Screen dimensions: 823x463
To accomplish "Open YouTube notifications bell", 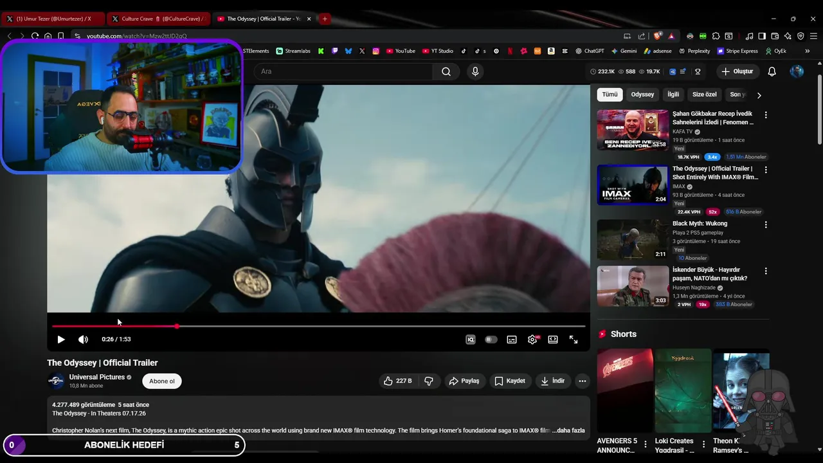I will 772,71.
